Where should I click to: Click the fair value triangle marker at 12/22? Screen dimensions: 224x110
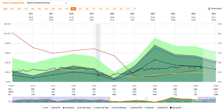(155, 45)
